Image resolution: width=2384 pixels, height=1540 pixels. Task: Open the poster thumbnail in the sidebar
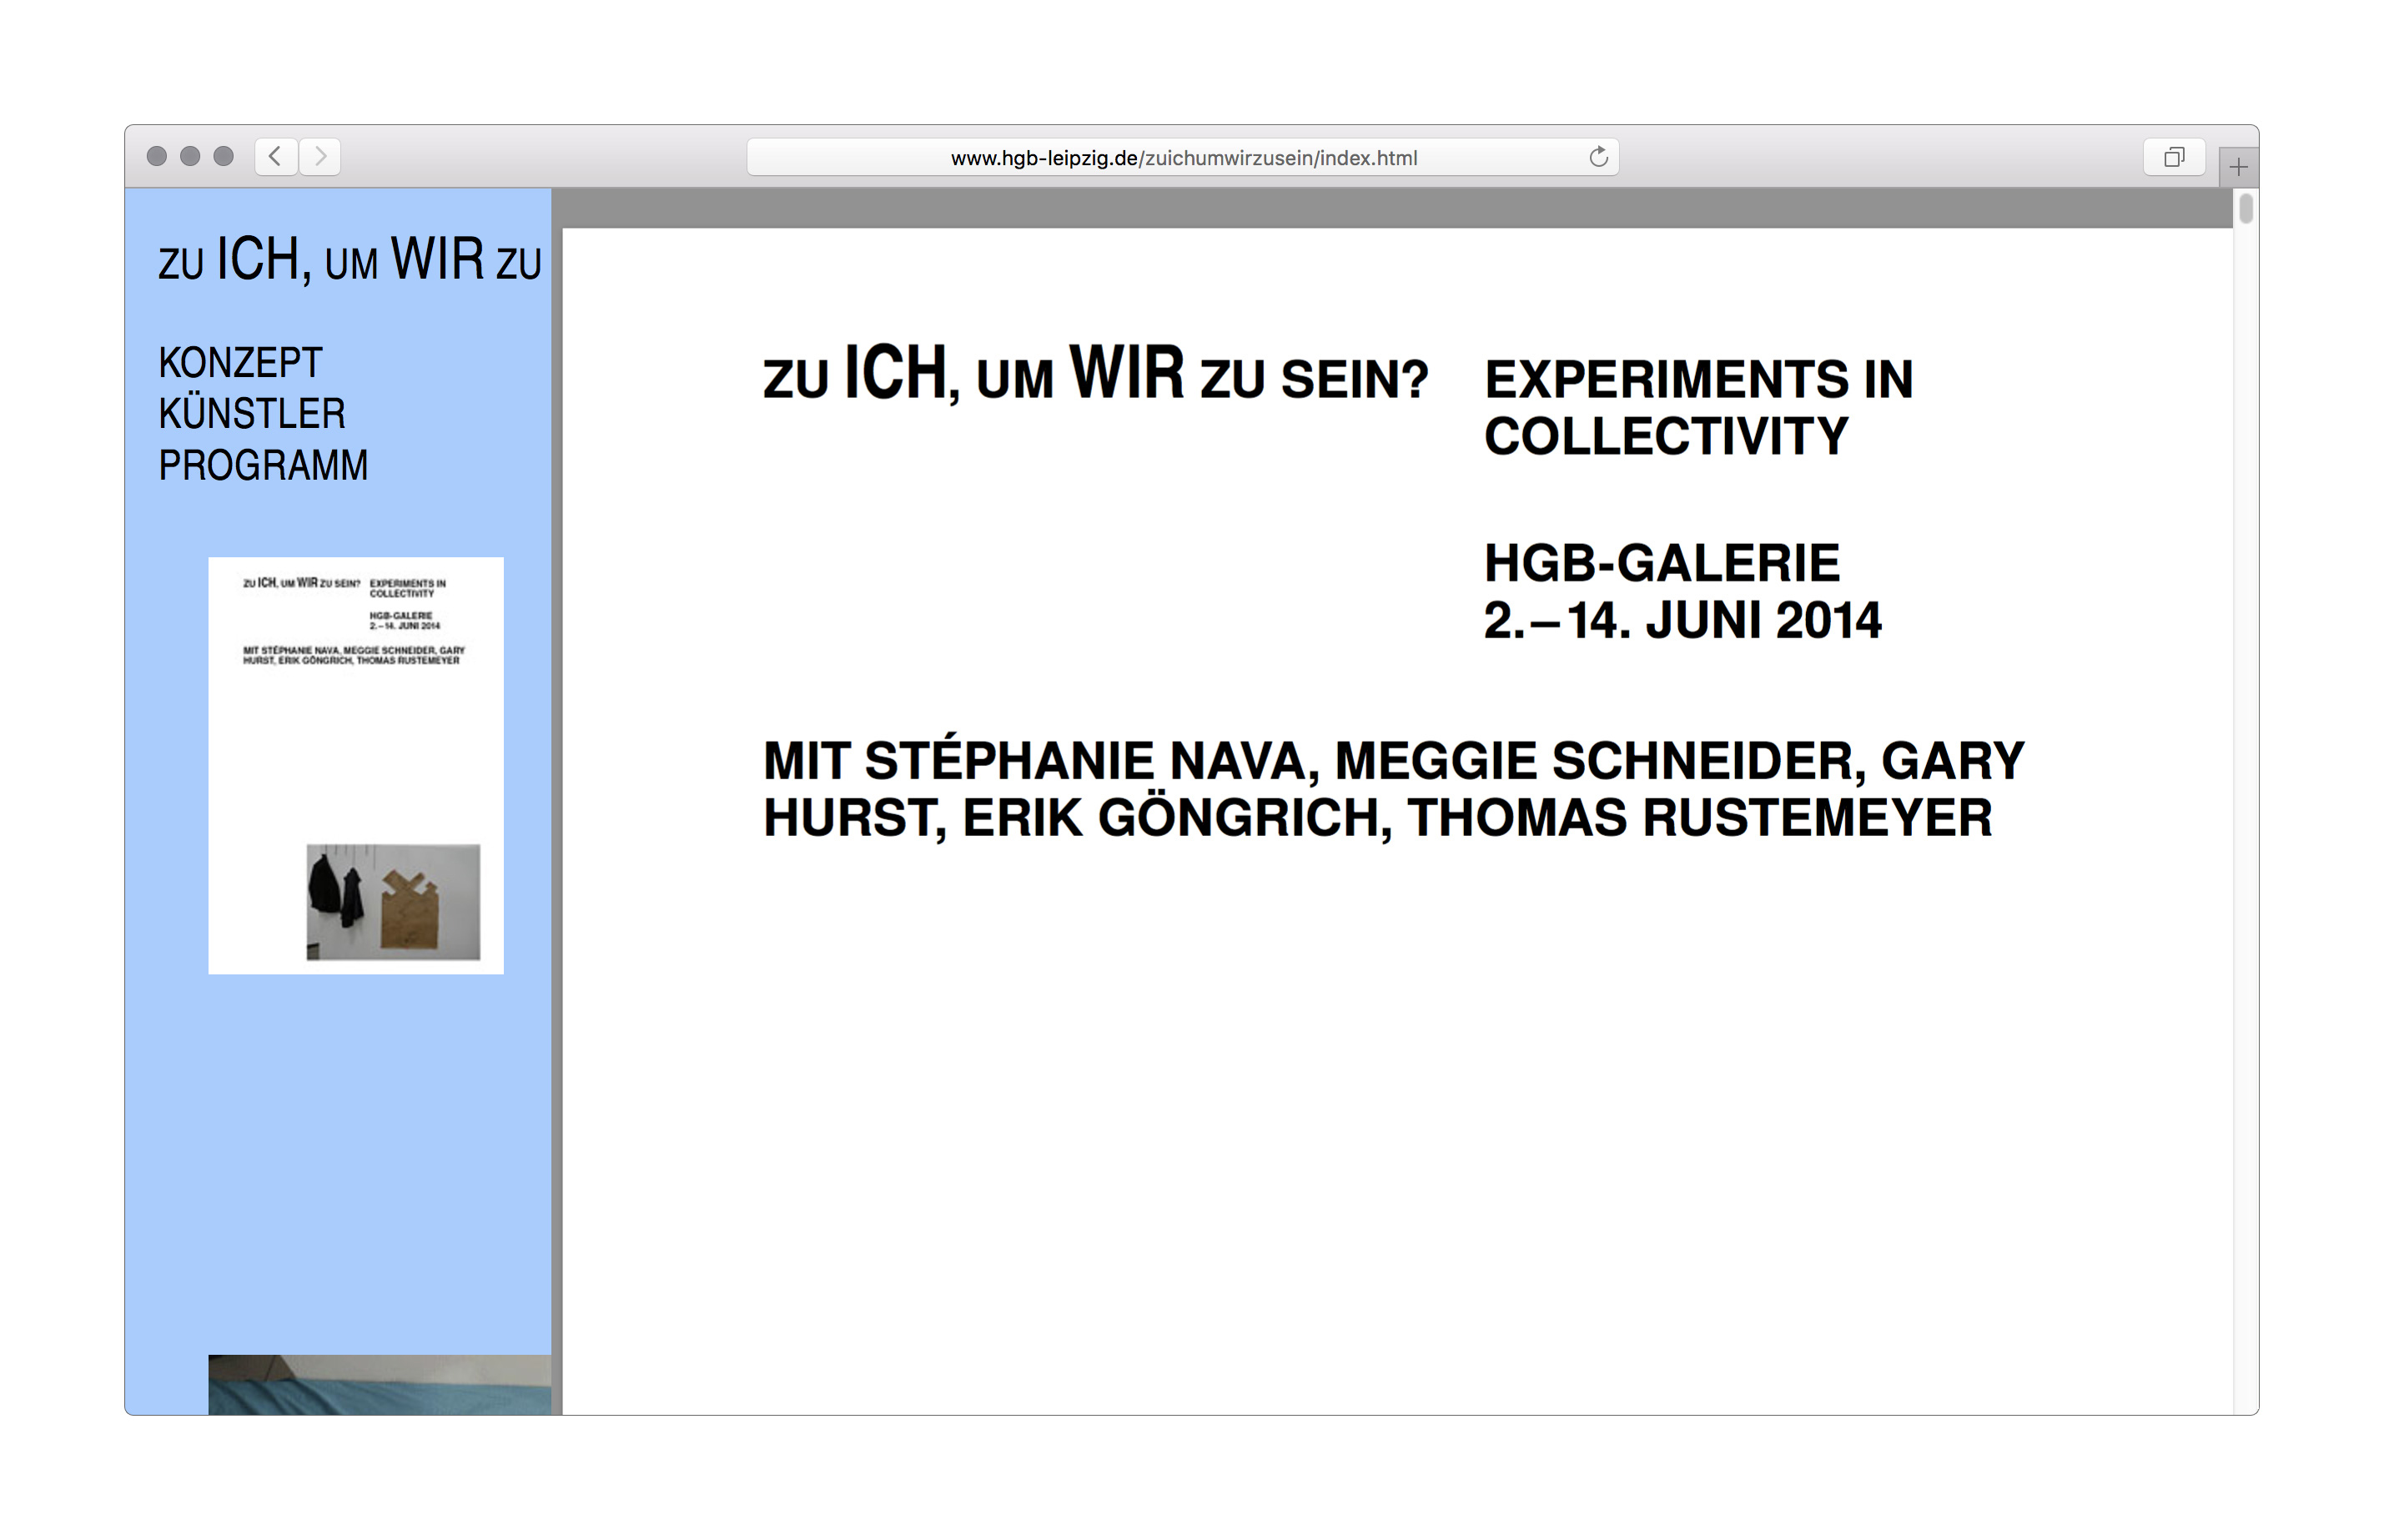(356, 765)
